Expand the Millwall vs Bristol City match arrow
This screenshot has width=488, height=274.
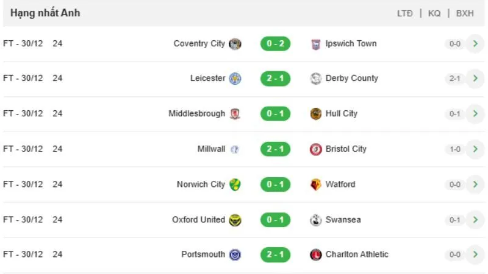tap(475, 149)
